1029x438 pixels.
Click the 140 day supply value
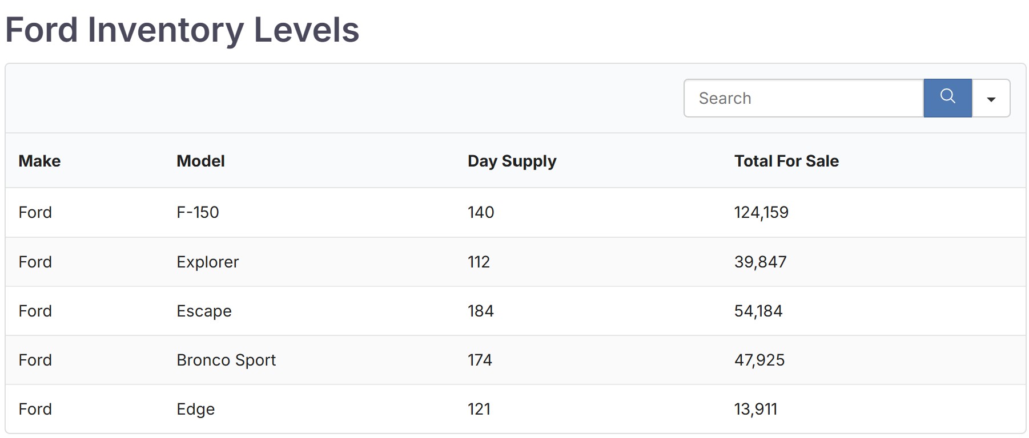tap(481, 213)
